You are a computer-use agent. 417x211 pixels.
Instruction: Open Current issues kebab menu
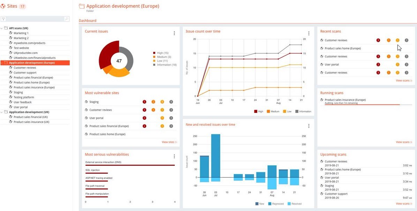174,33
